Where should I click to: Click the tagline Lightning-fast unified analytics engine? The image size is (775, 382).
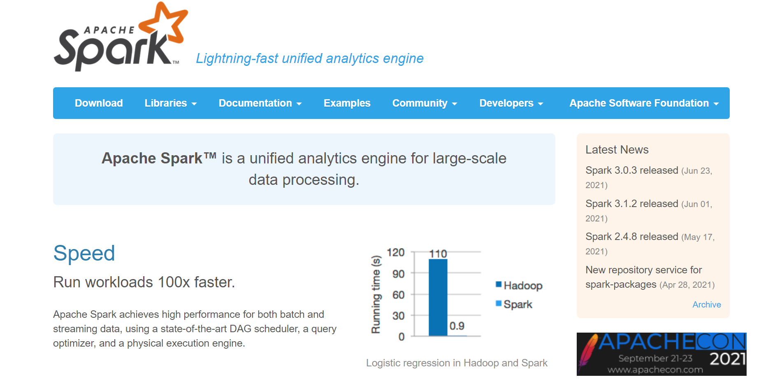click(310, 58)
